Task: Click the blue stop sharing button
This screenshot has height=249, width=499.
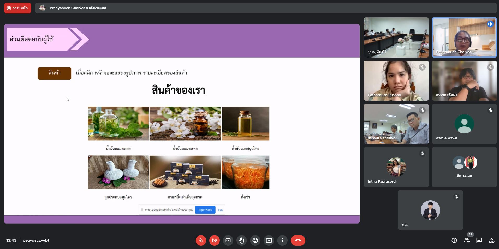Action: 205,210
